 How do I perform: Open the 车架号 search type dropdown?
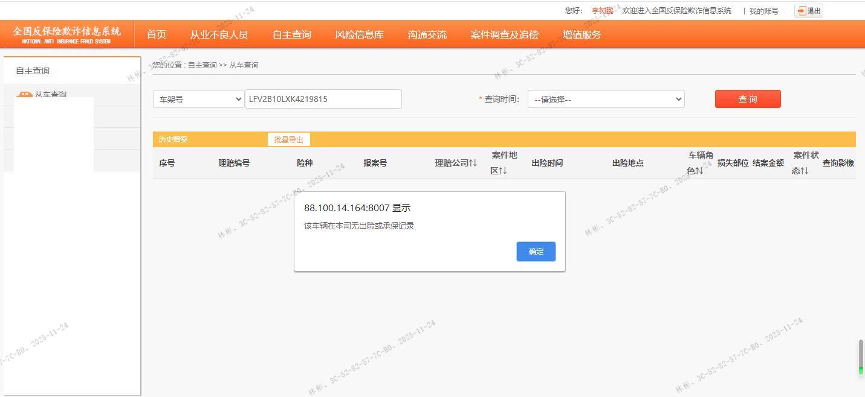coord(198,99)
